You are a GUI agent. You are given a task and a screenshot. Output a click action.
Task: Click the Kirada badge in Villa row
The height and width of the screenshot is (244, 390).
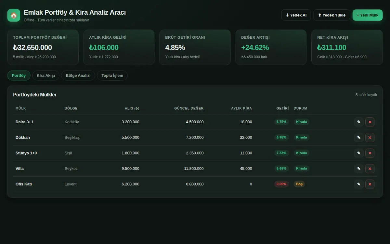click(x=302, y=169)
